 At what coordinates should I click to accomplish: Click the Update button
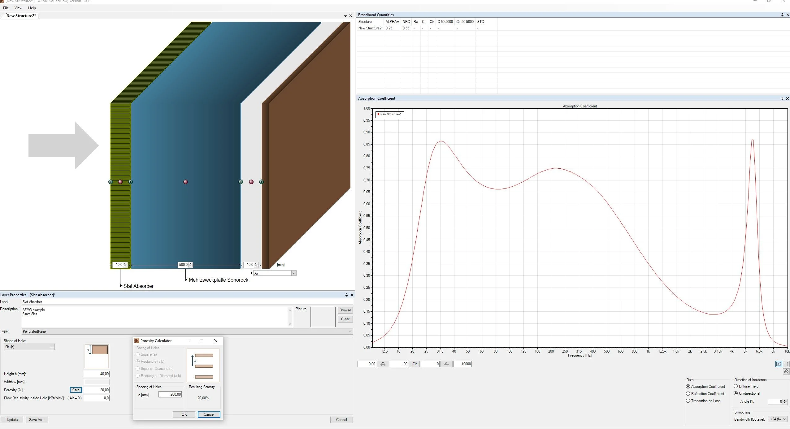coord(12,420)
